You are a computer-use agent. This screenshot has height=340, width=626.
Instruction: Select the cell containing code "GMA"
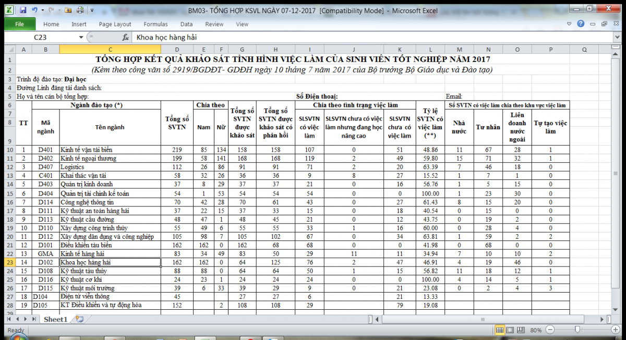(x=45, y=253)
